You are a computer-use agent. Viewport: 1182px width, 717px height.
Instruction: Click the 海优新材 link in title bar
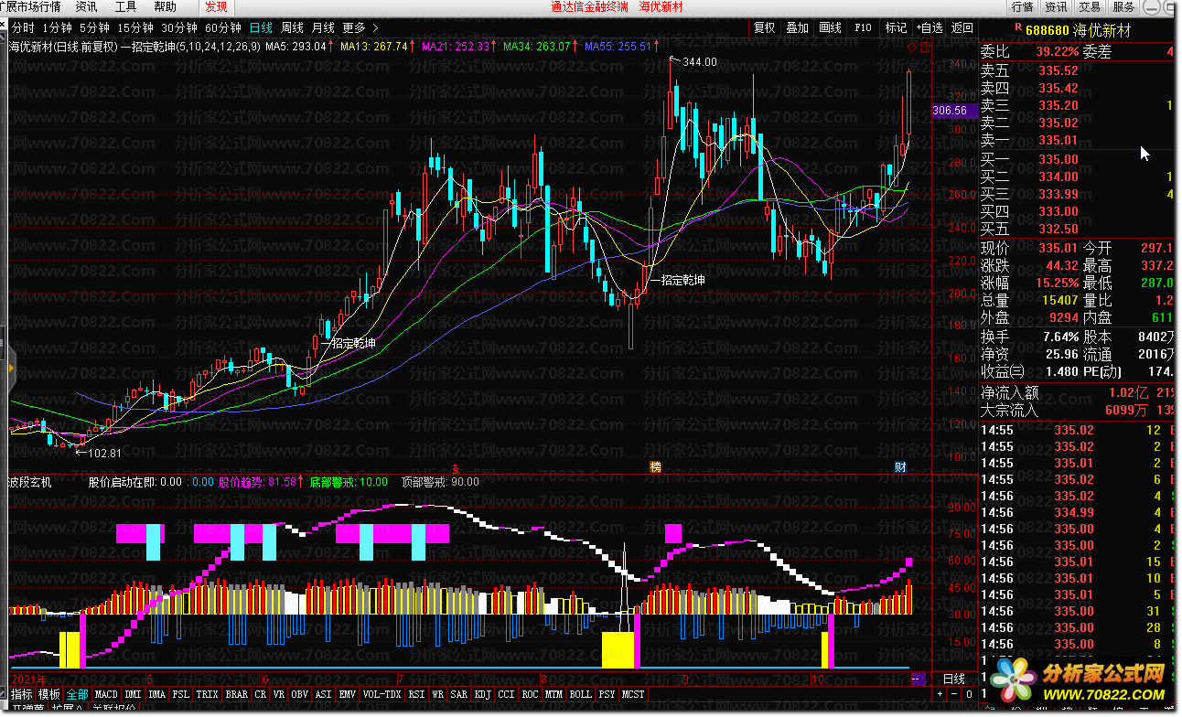660,7
